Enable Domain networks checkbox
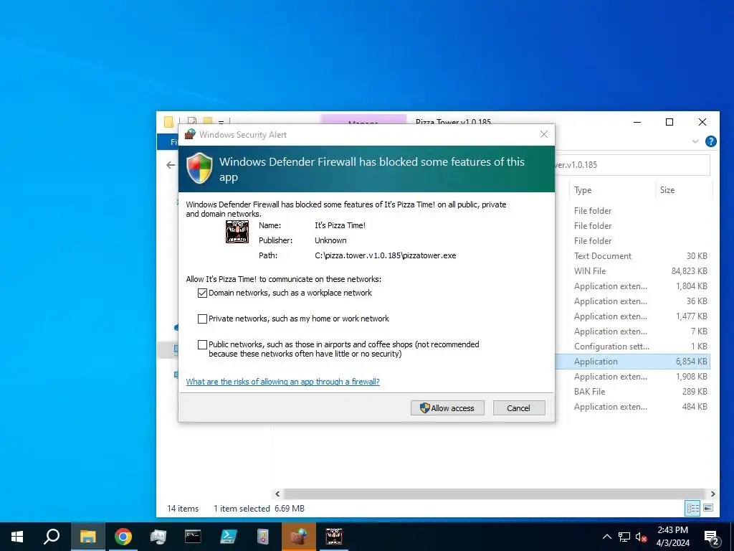734x551 pixels. point(202,293)
